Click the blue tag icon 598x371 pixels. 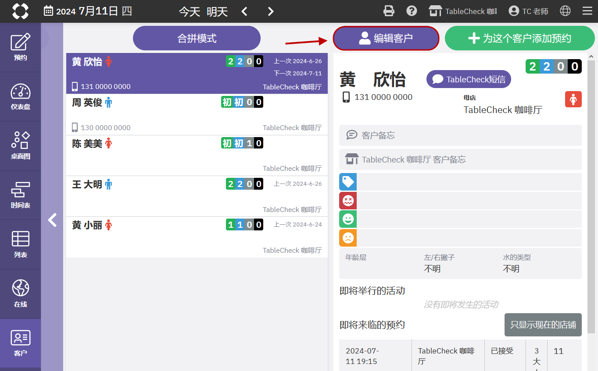[x=348, y=182]
